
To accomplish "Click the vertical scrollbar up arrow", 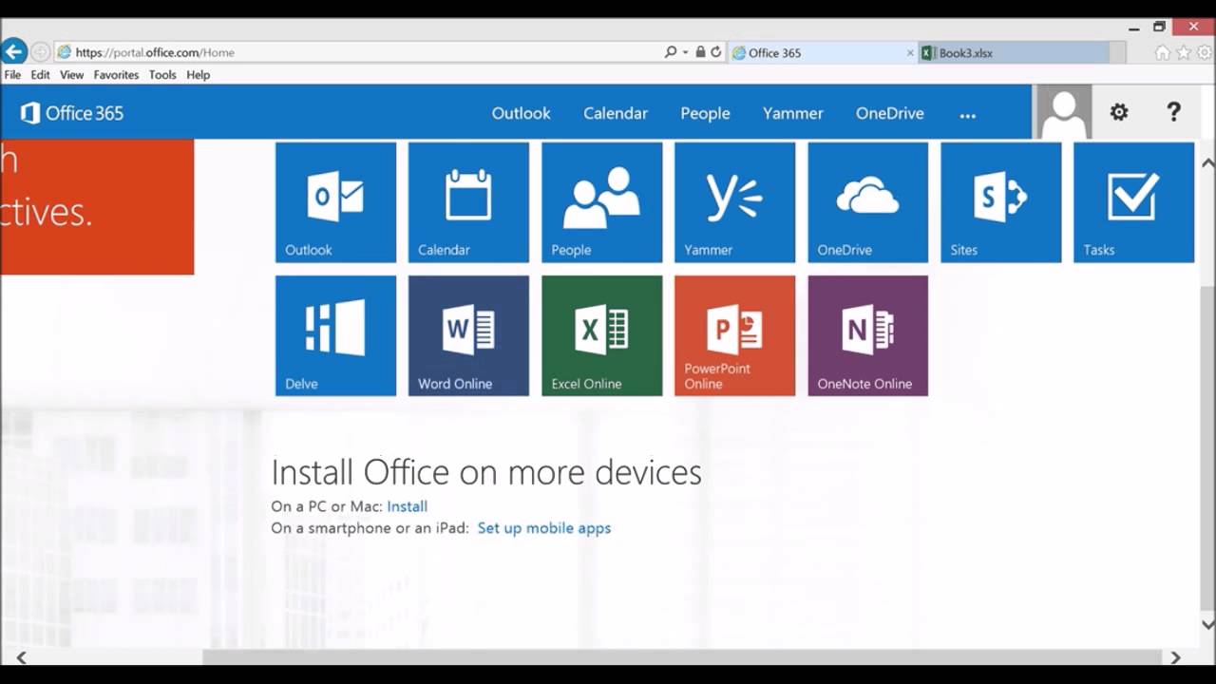I will pos(1207,162).
